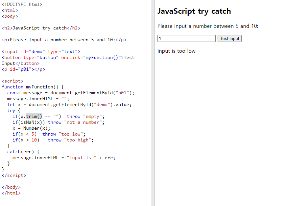Click the 'if(x < 5) throw "too low";' line
This screenshot has width=285, height=206.
click(x=49, y=134)
